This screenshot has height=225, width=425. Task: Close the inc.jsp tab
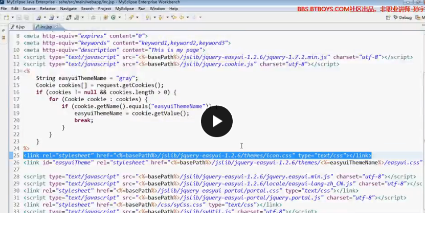[56, 27]
